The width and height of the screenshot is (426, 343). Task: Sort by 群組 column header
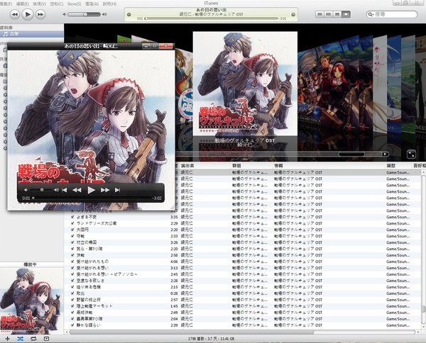(x=237, y=165)
